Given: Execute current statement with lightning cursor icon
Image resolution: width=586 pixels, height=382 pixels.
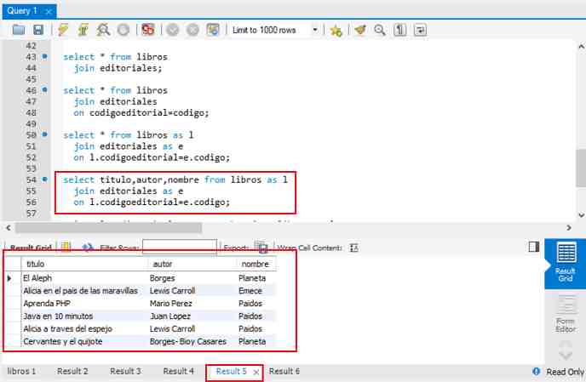Looking at the screenshot, I should click(83, 30).
